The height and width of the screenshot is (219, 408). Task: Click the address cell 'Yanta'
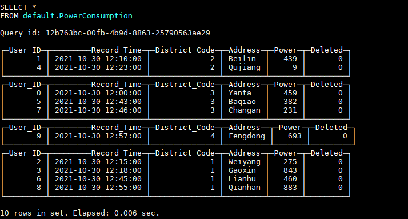[x=239, y=93]
